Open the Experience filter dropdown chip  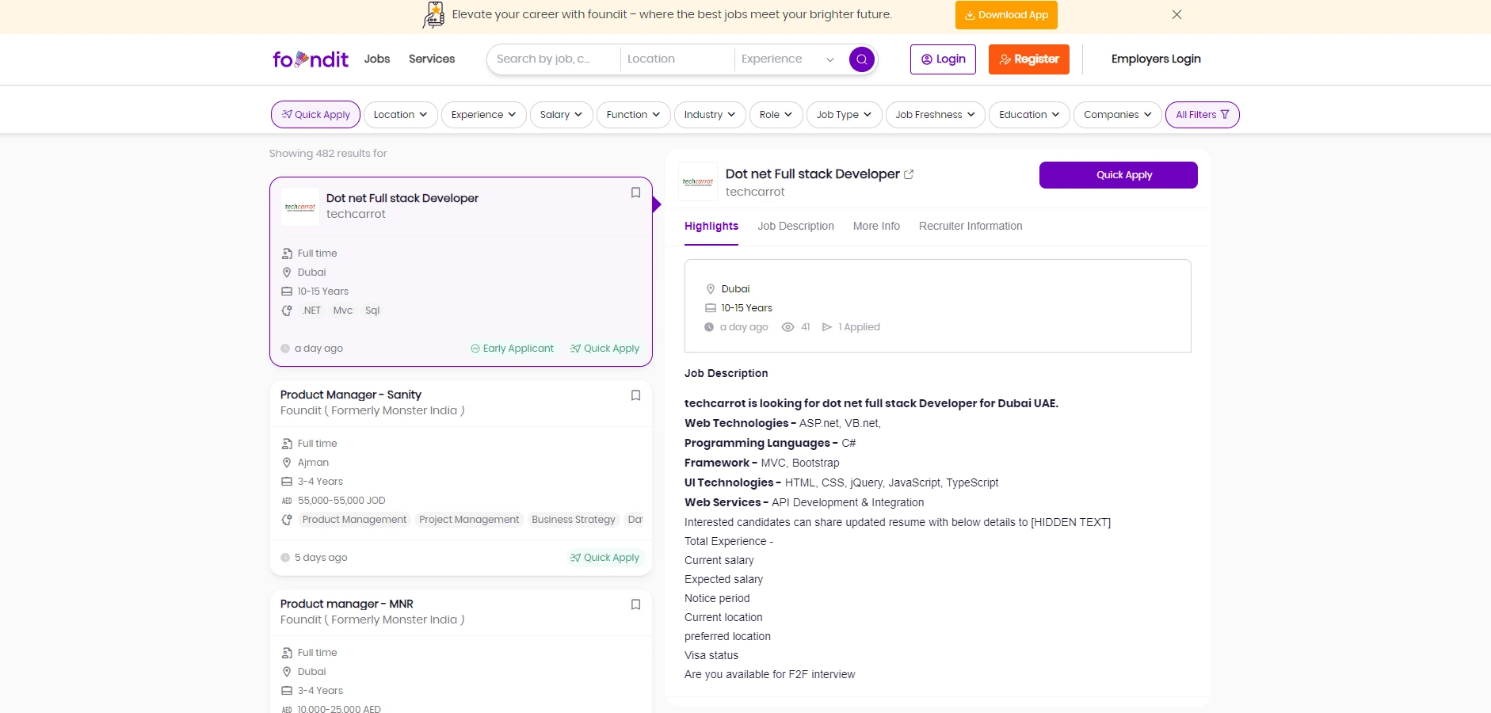[483, 115]
